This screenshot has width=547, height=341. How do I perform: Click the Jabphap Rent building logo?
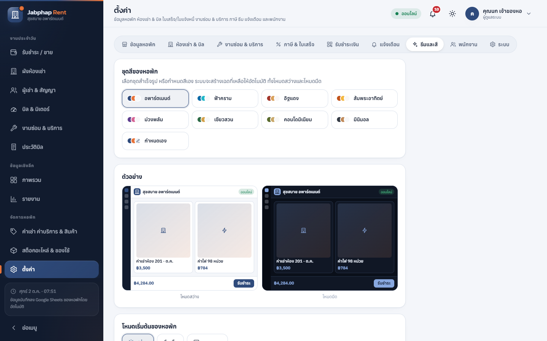pyautogui.click(x=15, y=15)
